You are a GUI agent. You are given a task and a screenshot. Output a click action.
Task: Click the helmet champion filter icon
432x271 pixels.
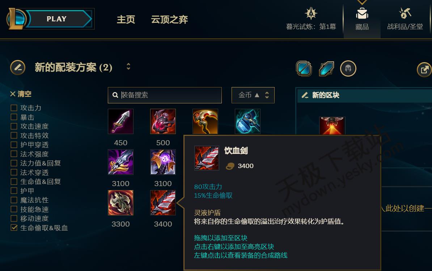tap(348, 69)
